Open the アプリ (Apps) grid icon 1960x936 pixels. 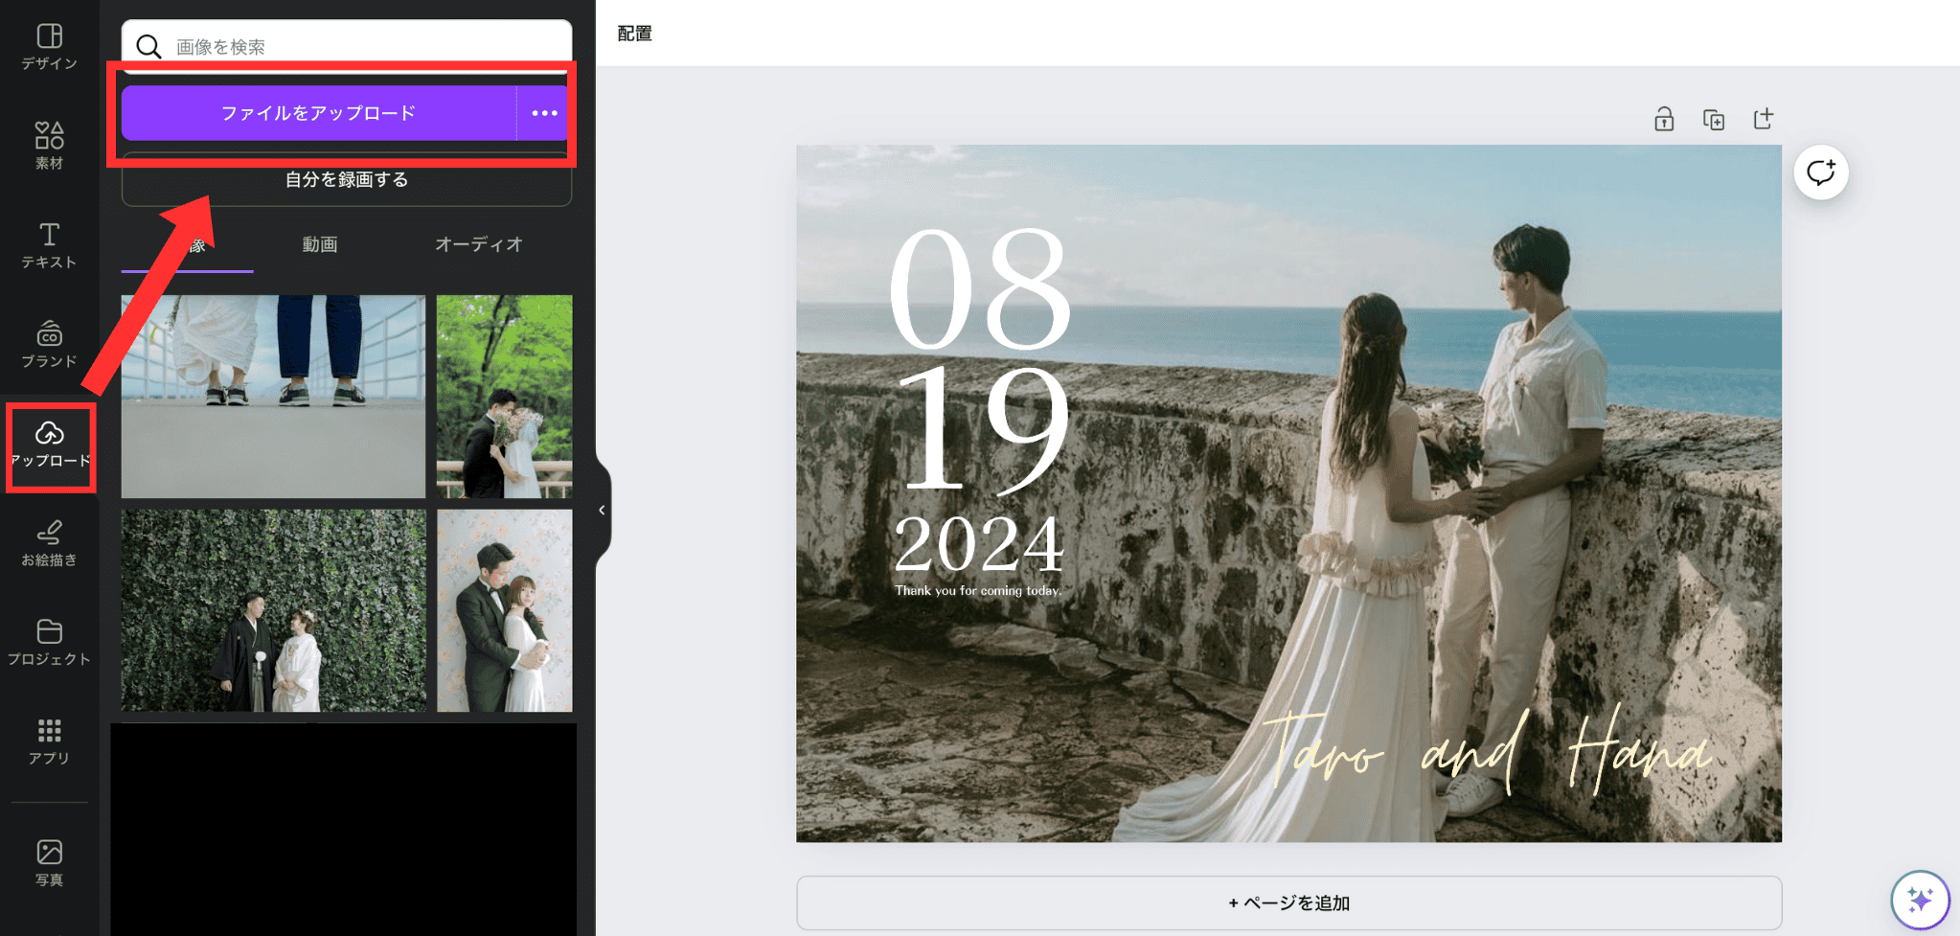(x=49, y=742)
